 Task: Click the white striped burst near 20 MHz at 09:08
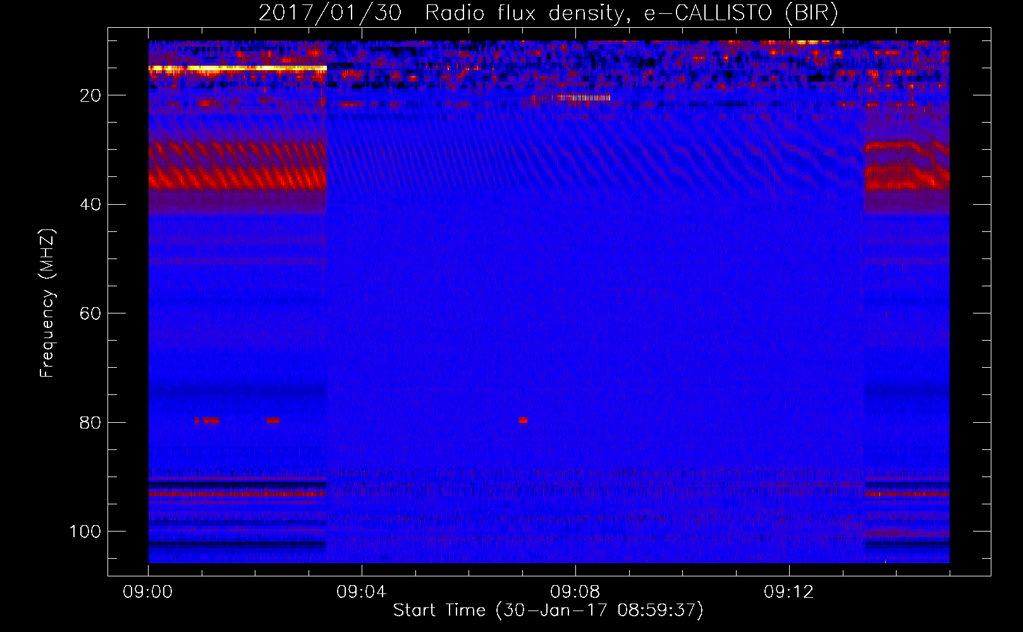pyautogui.click(x=582, y=97)
